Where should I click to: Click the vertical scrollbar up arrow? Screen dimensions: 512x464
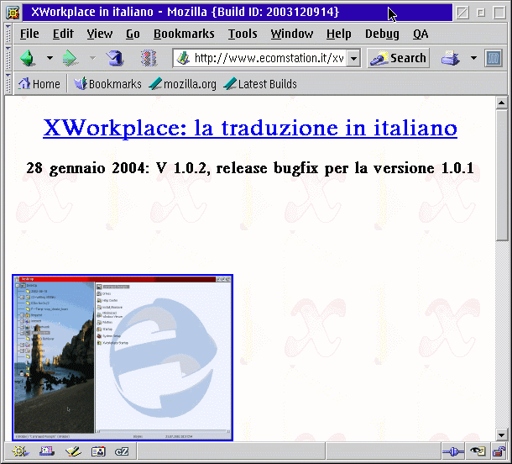point(501,103)
